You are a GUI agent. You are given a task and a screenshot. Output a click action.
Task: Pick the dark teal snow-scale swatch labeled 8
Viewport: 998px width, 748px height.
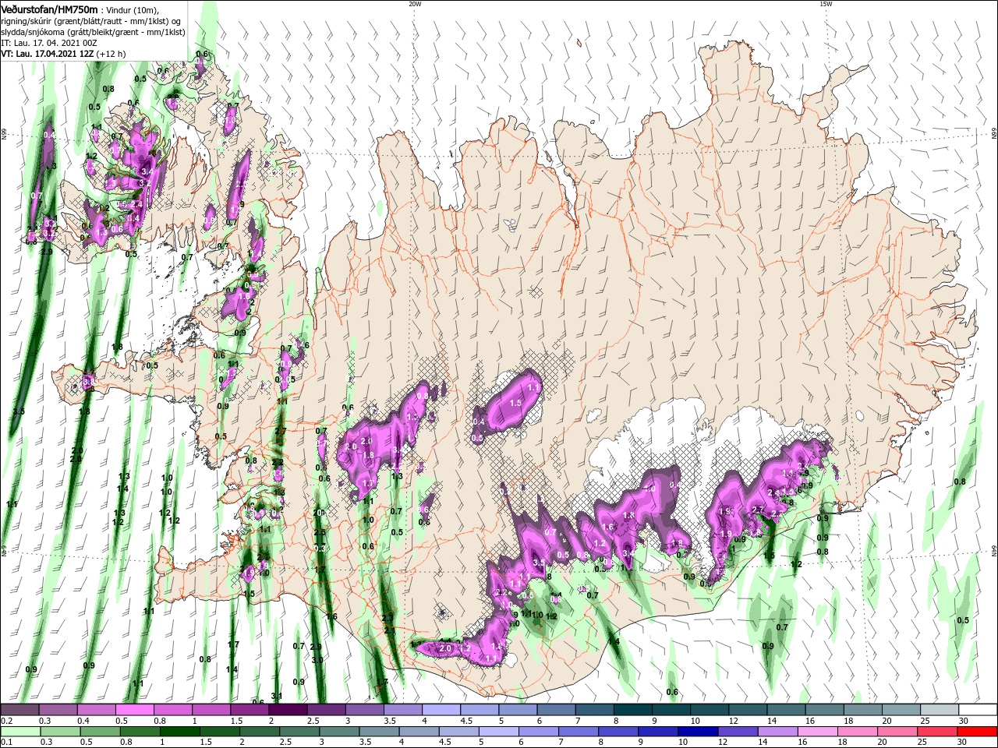633,711
